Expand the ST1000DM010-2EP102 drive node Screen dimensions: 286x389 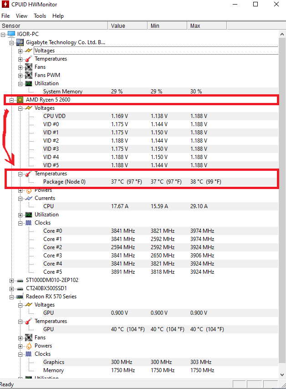coord(12,281)
